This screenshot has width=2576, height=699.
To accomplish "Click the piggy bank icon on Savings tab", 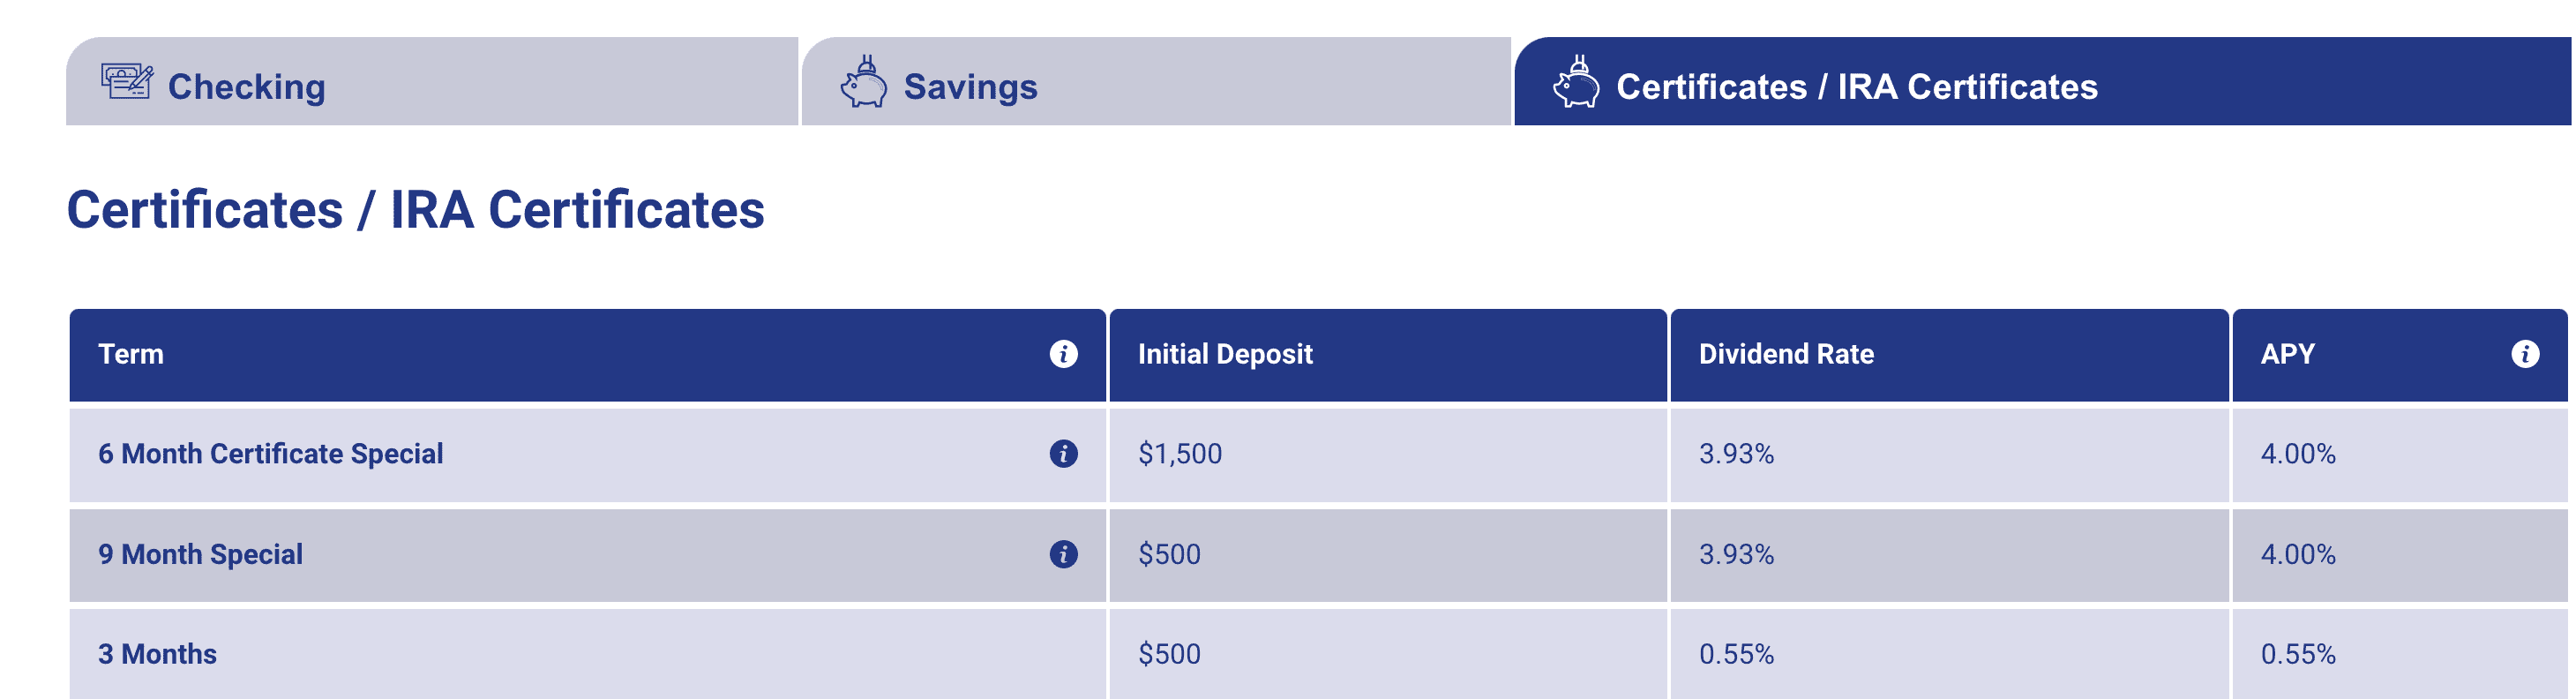I will click(864, 81).
